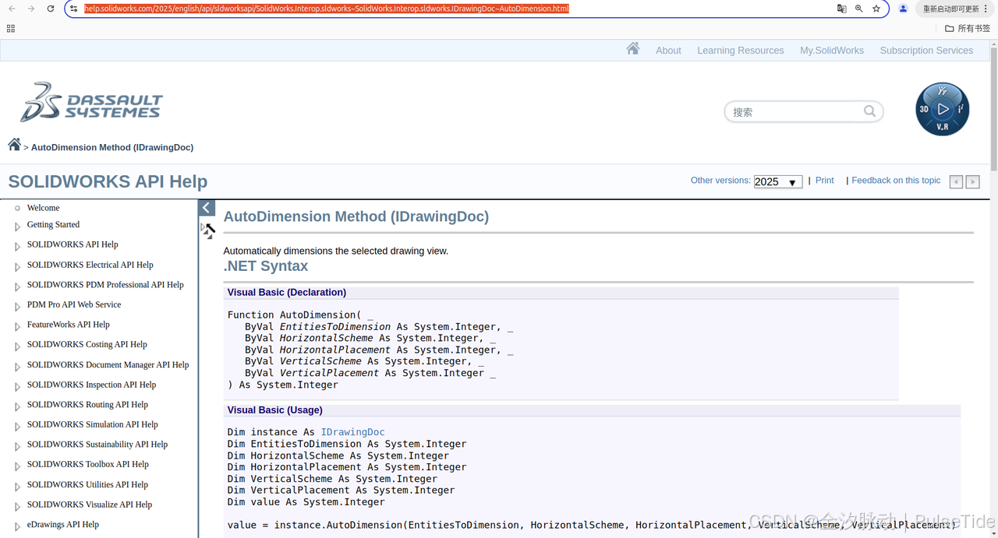
Task: Click the search magnifier icon
Action: coord(869,111)
